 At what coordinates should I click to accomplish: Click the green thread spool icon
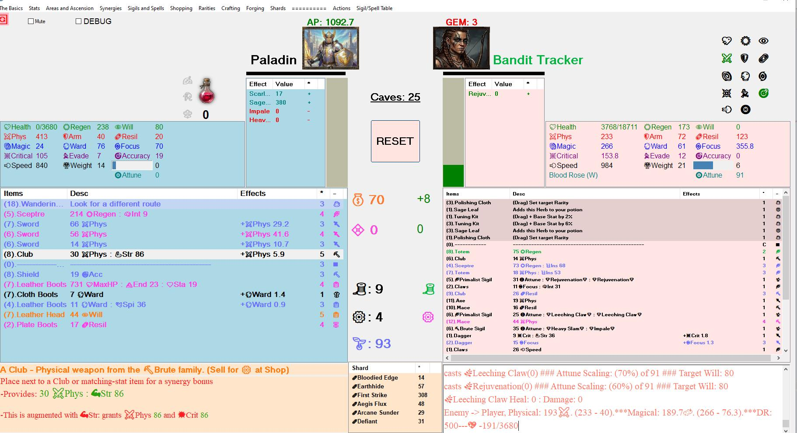pyautogui.click(x=428, y=289)
